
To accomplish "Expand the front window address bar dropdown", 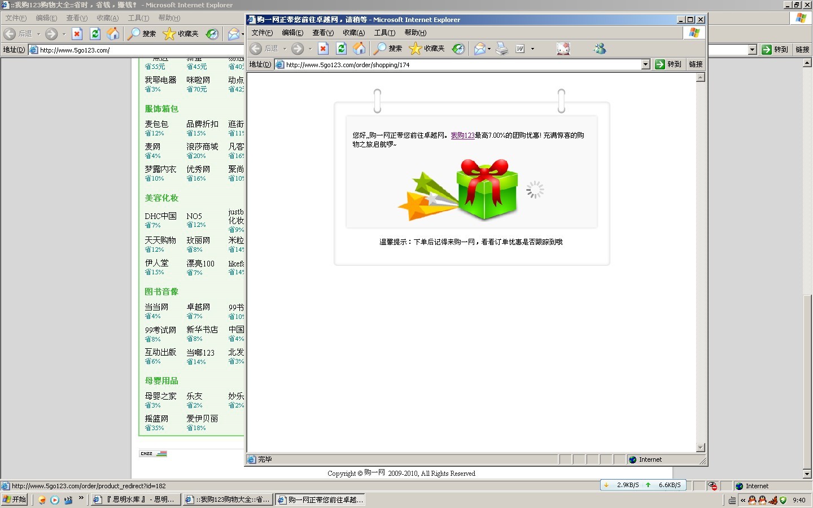I will point(645,64).
